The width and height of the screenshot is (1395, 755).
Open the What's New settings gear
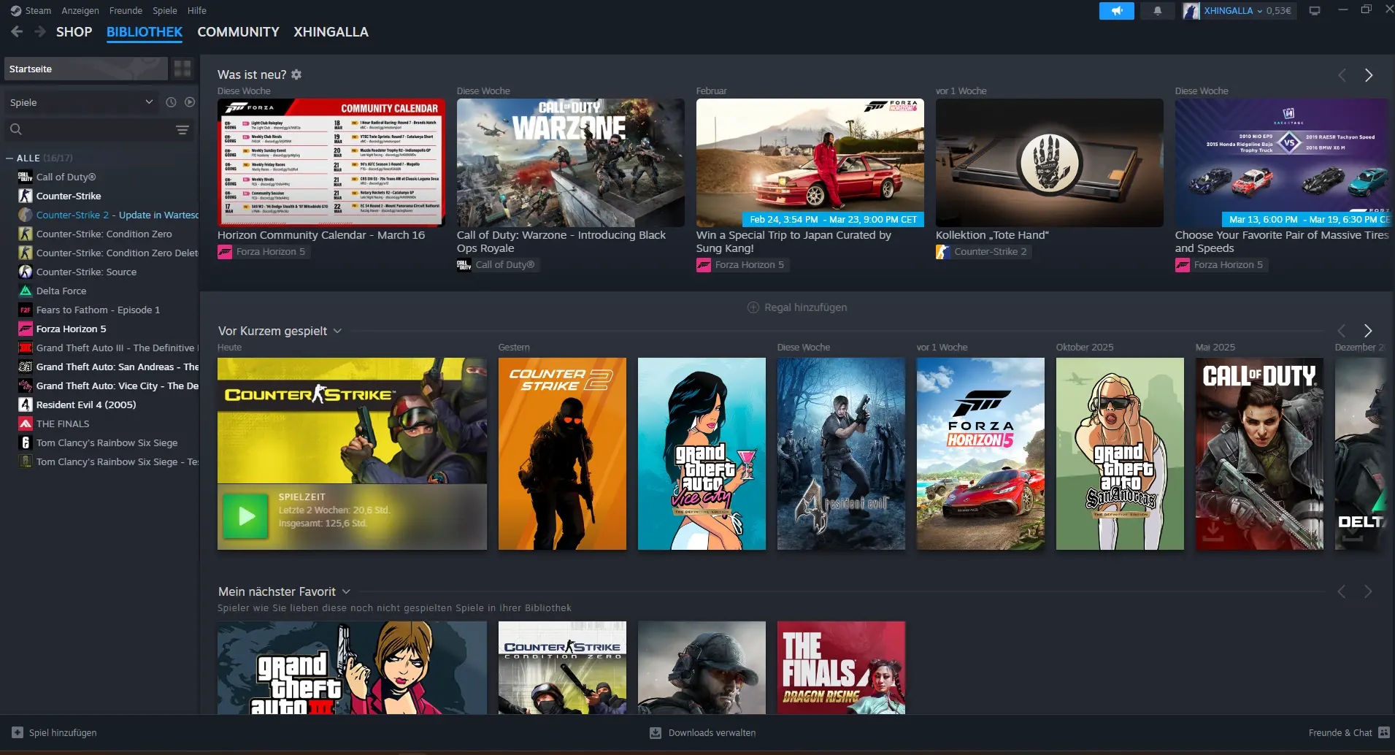pos(296,74)
